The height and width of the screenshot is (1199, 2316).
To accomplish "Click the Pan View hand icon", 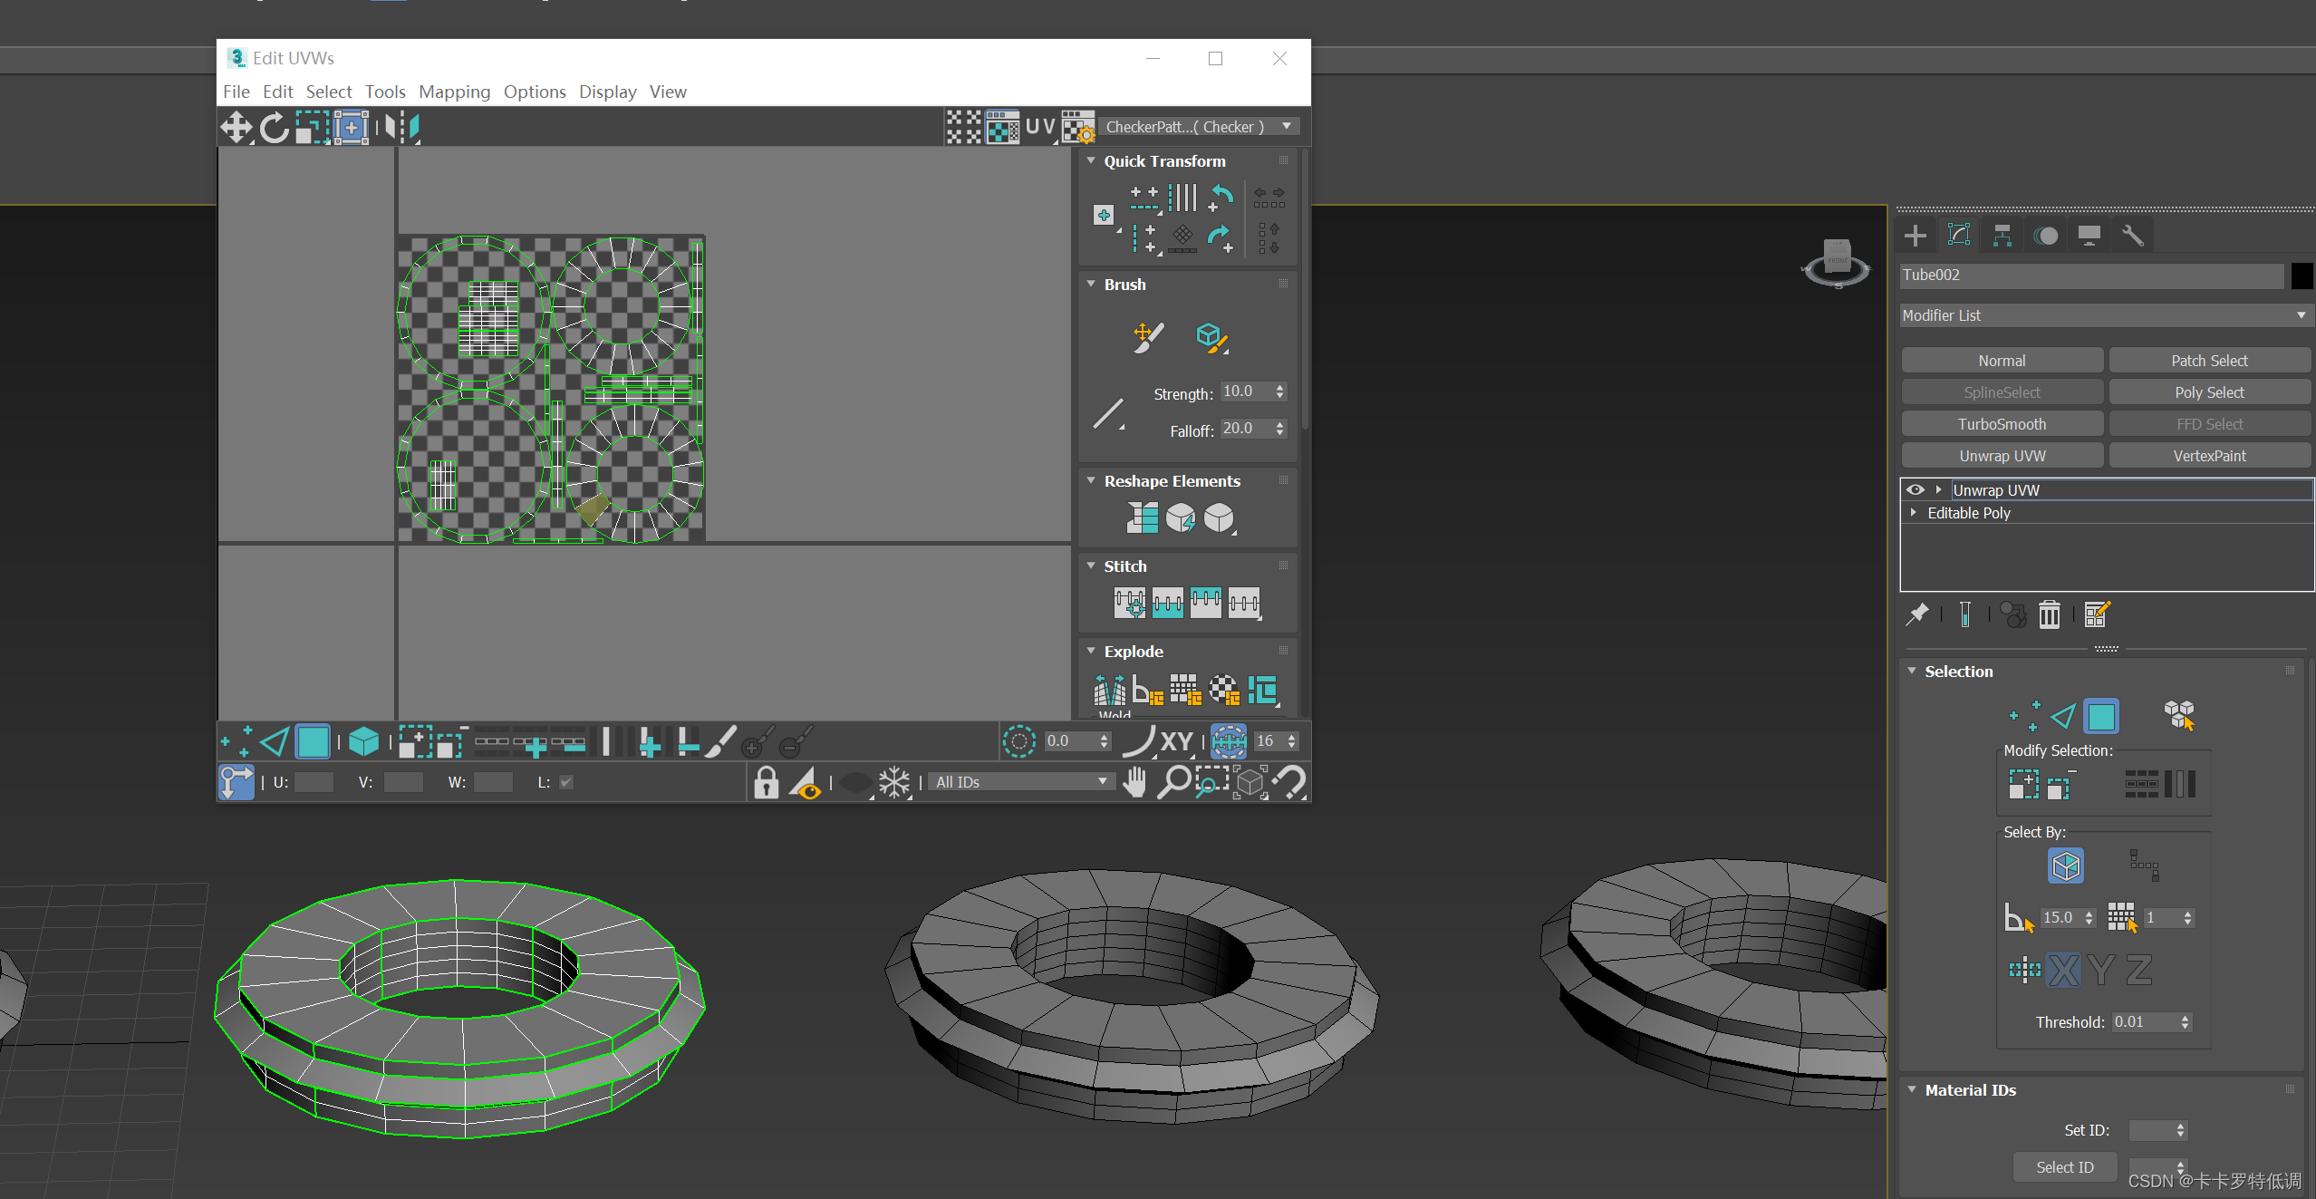I will pyautogui.click(x=1134, y=781).
